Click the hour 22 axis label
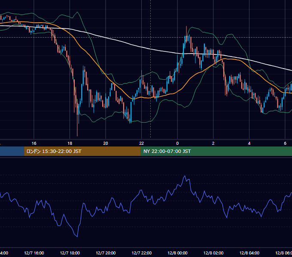Image resolution: width=292 pixels, height=257 pixels. pyautogui.click(x=142, y=143)
